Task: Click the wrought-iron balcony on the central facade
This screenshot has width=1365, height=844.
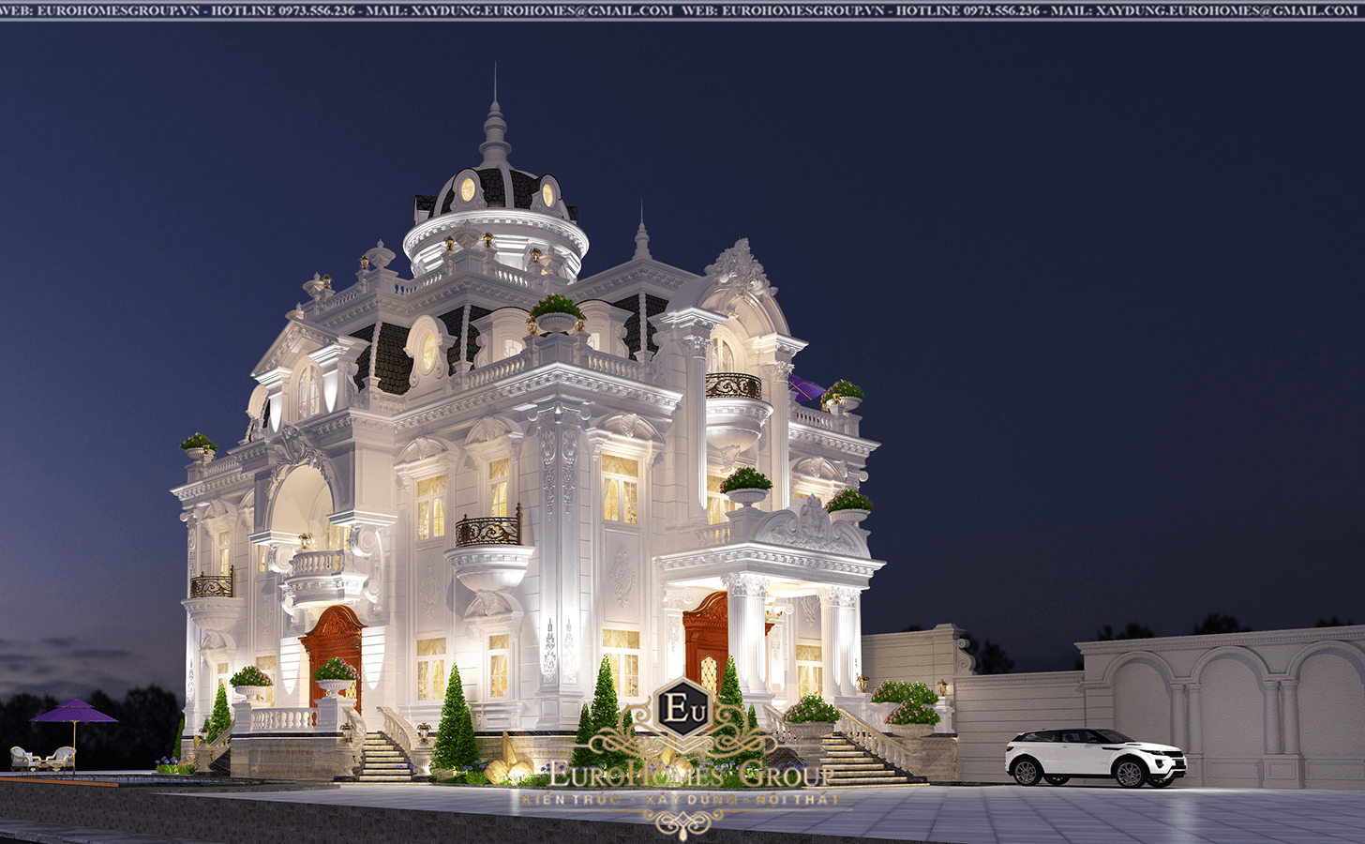Action: pos(487,531)
